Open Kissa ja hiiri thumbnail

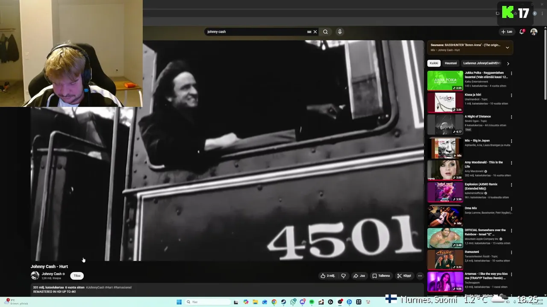445,102
